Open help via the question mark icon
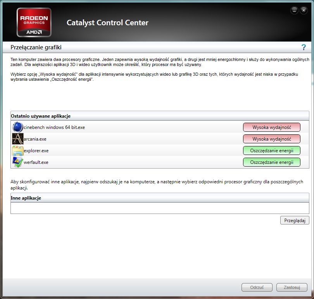Image resolution: width=314 pixels, height=299 pixels. 304,47
